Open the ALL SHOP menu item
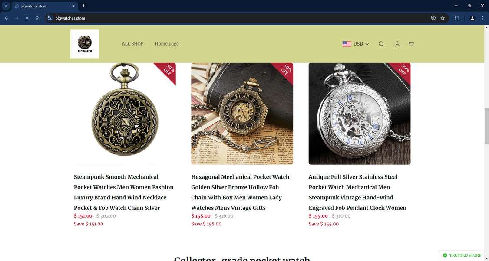 click(132, 44)
